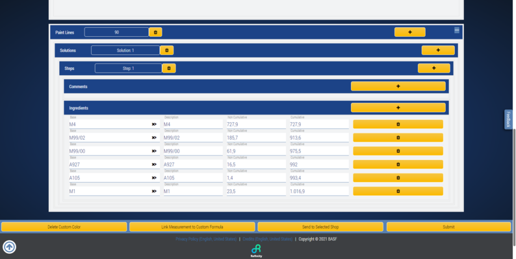This screenshot has width=516, height=259.
Task: Edit non cumulative value 23,5
Action: pos(256,191)
